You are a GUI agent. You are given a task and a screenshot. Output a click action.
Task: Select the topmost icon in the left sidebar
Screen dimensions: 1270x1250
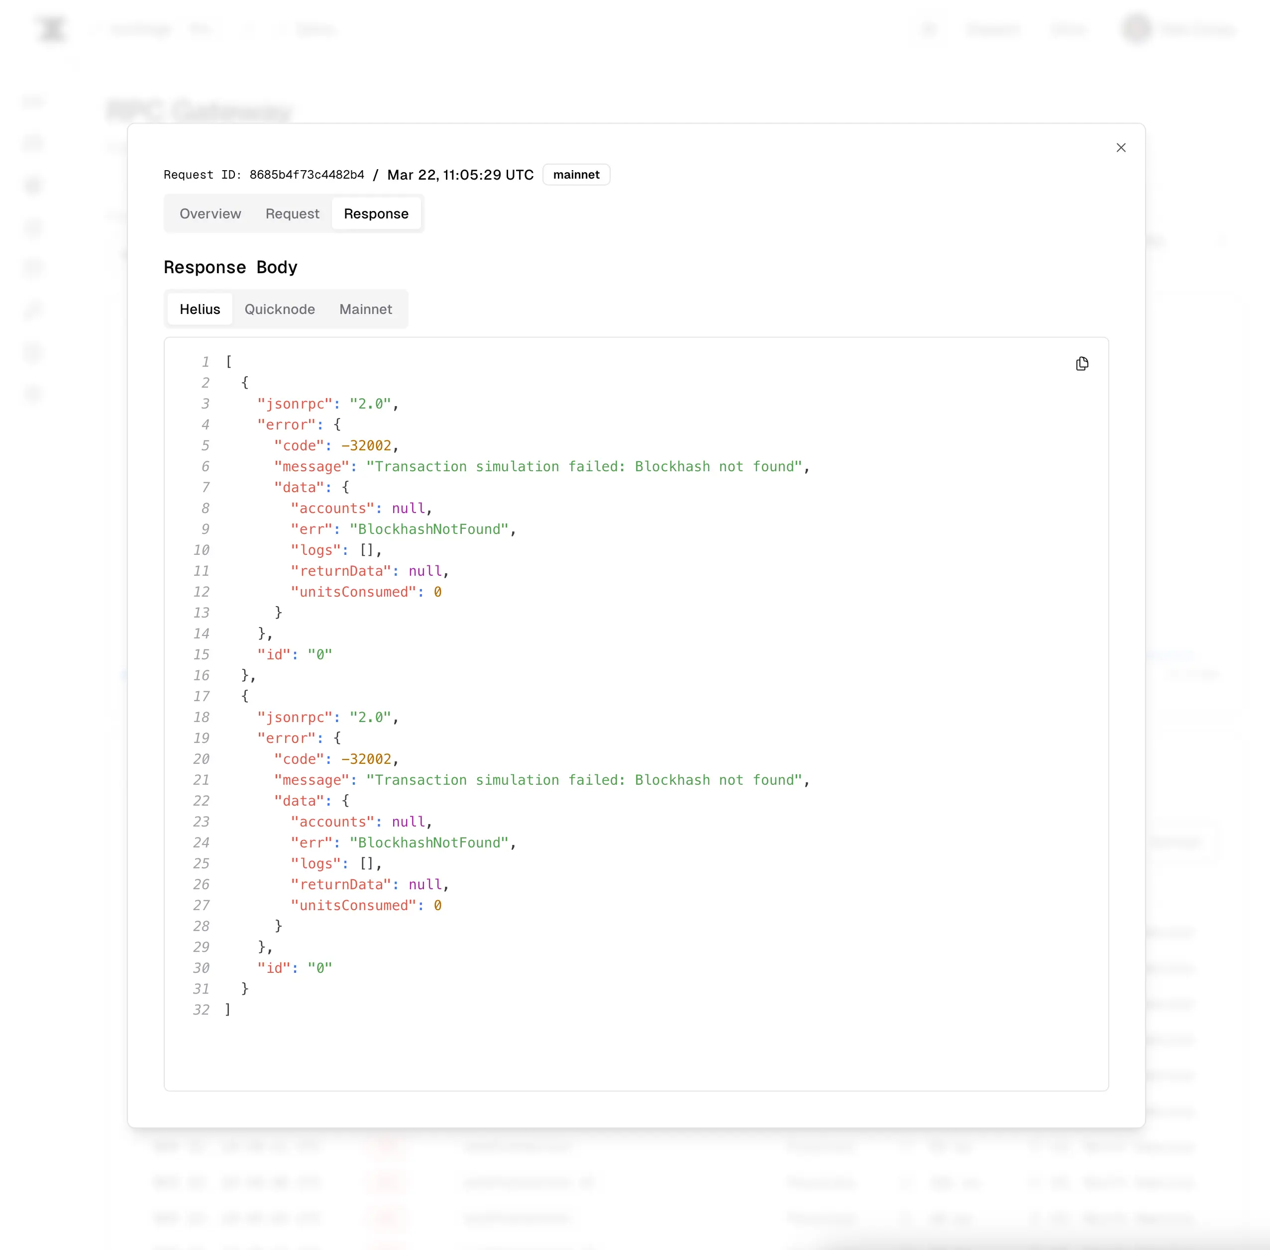33,101
